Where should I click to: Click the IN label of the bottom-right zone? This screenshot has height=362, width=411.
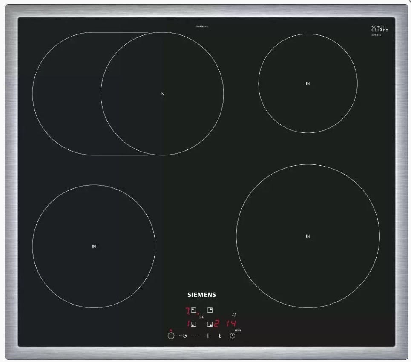(x=308, y=236)
